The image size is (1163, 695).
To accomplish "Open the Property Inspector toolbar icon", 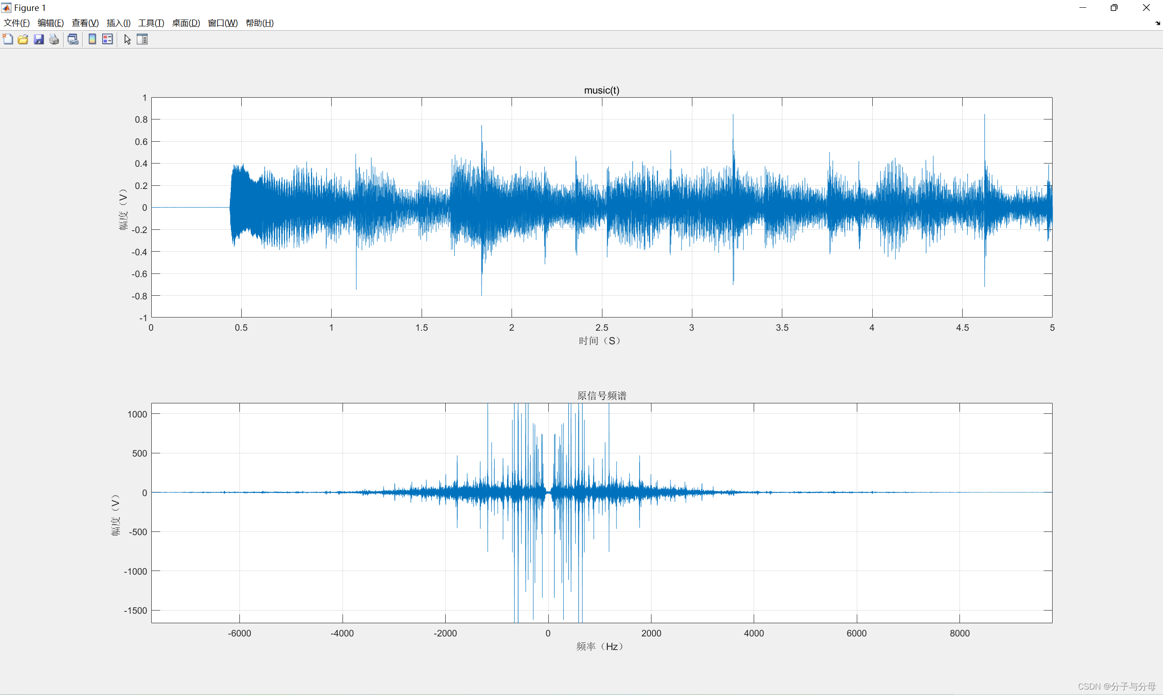I will click(x=142, y=40).
